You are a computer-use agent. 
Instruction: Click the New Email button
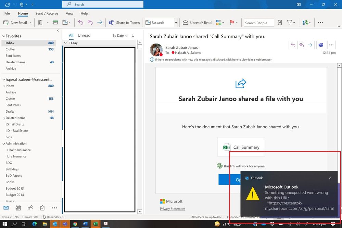15,23
